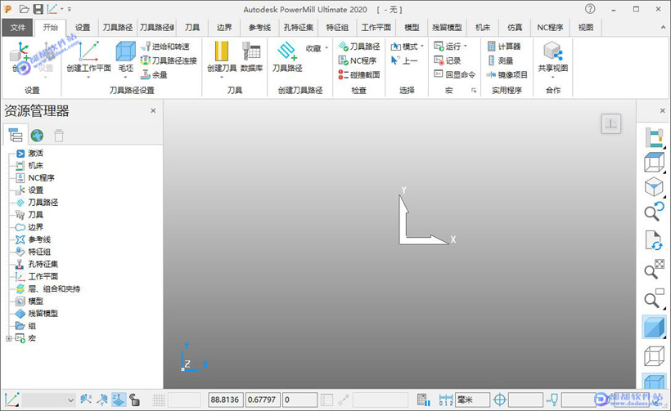Open the 文件 menu tab
Screen dimensions: 671x411
click(x=17, y=27)
